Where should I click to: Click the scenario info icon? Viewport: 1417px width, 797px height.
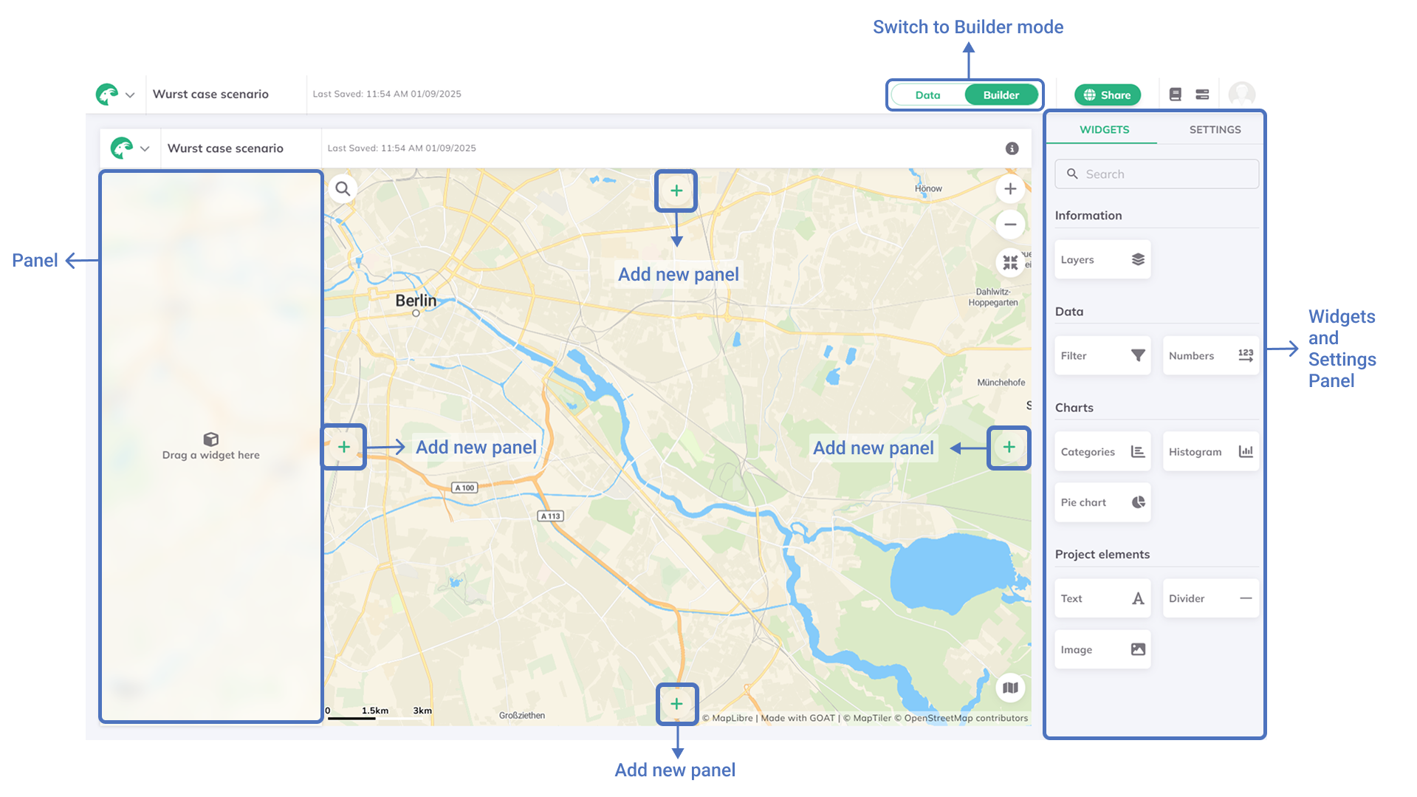coord(1011,148)
